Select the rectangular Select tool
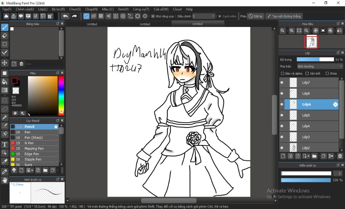The image size is (345, 209). click(x=5, y=101)
